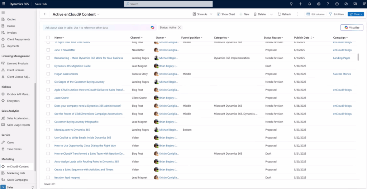Click the Cases wrench icon in sidebar

(3, 142)
